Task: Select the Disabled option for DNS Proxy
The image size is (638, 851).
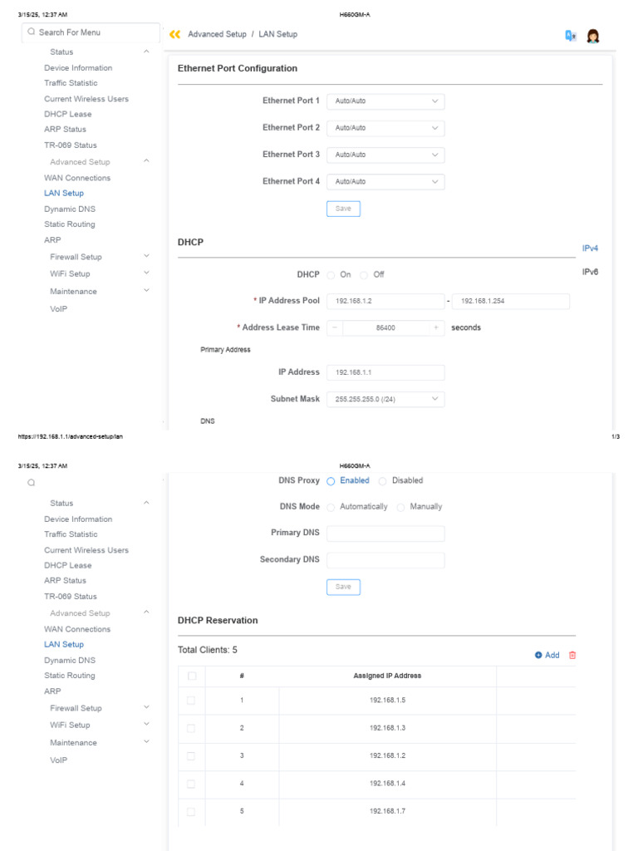Action: [383, 480]
